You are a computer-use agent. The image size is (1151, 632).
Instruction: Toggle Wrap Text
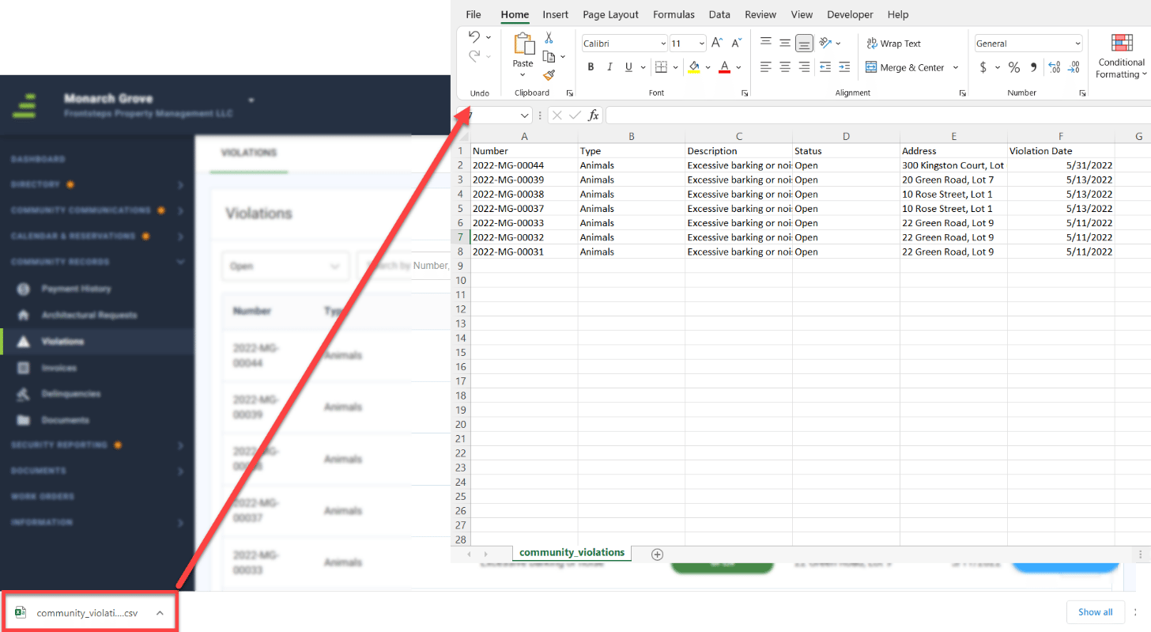tap(893, 44)
